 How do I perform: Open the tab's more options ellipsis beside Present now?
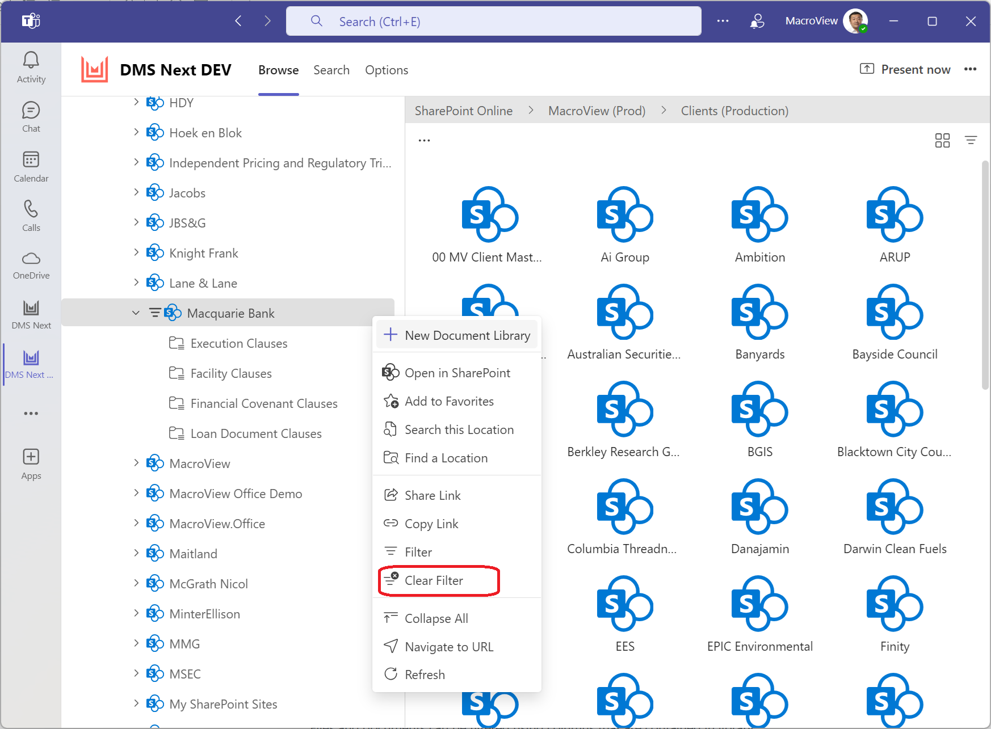[971, 69]
